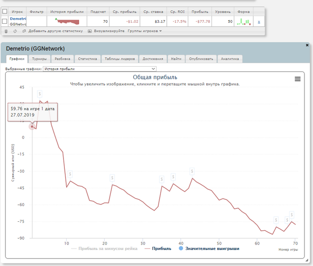This screenshot has width=313, height=266.
Task: Expand Группы игроков dropdown
Action: tap(145, 31)
